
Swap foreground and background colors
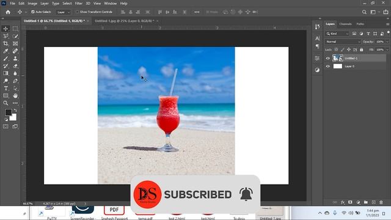tap(15, 110)
